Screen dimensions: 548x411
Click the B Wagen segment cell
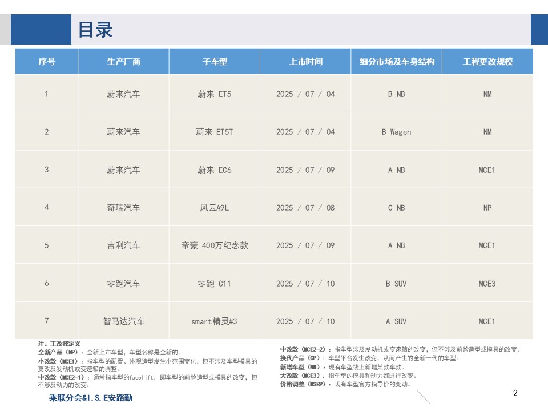click(396, 132)
